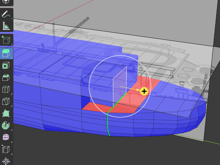Select the Annotate tool
The width and height of the screenshot is (220, 165).
click(6, 14)
